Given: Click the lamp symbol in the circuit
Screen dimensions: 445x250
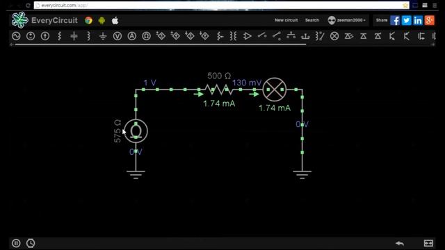Looking at the screenshot, I should (275, 90).
